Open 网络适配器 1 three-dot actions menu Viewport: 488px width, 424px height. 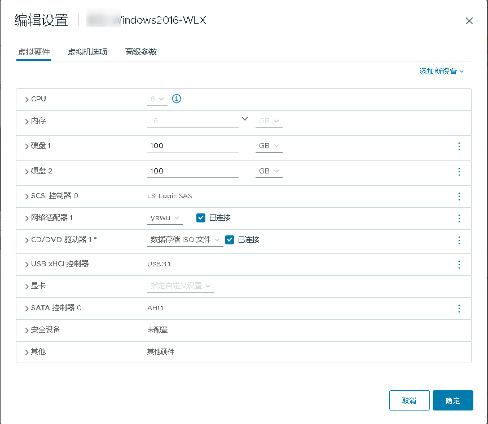click(x=459, y=218)
